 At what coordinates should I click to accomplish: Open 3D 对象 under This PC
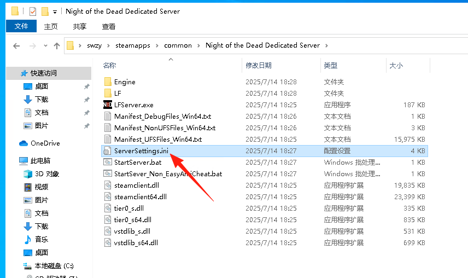47,174
